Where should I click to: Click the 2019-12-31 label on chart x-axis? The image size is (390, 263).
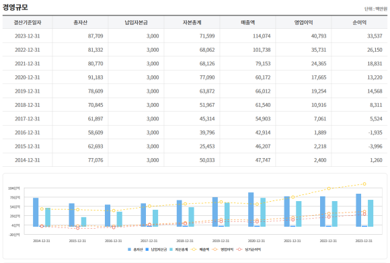221,241
